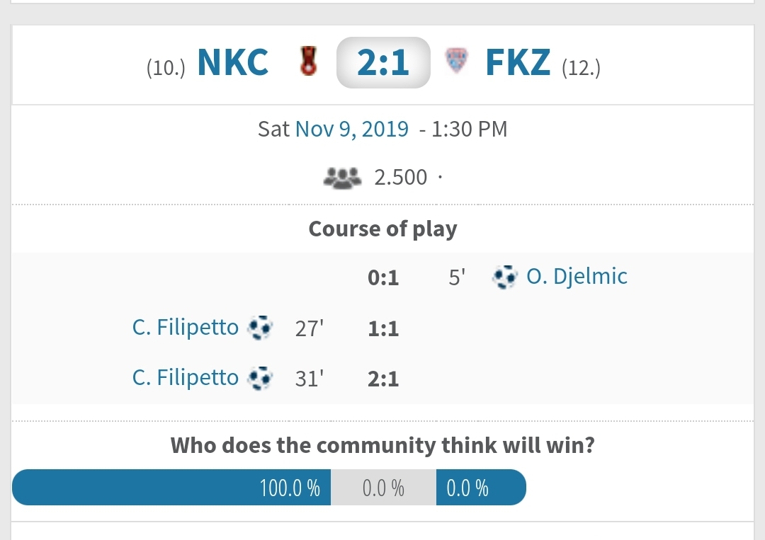Click the attendance spectators icon
This screenshot has height=540, width=765.
point(343,178)
